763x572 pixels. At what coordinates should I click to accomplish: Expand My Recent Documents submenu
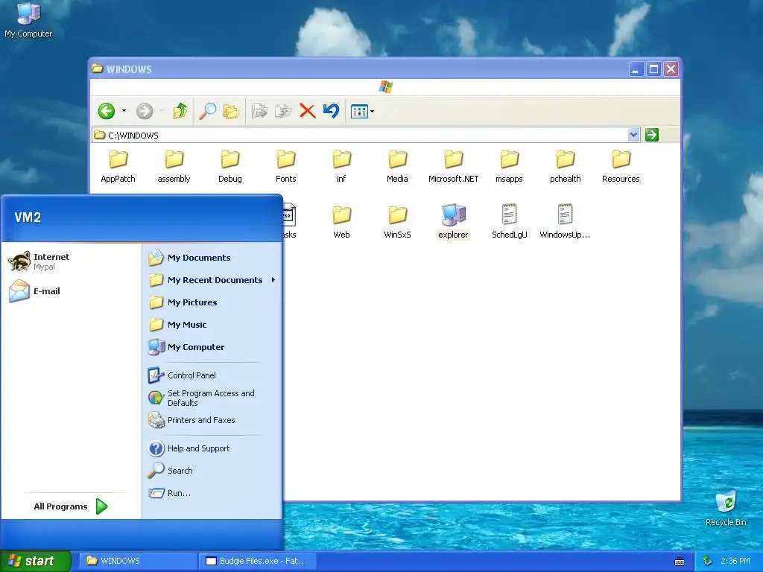pyautogui.click(x=212, y=280)
